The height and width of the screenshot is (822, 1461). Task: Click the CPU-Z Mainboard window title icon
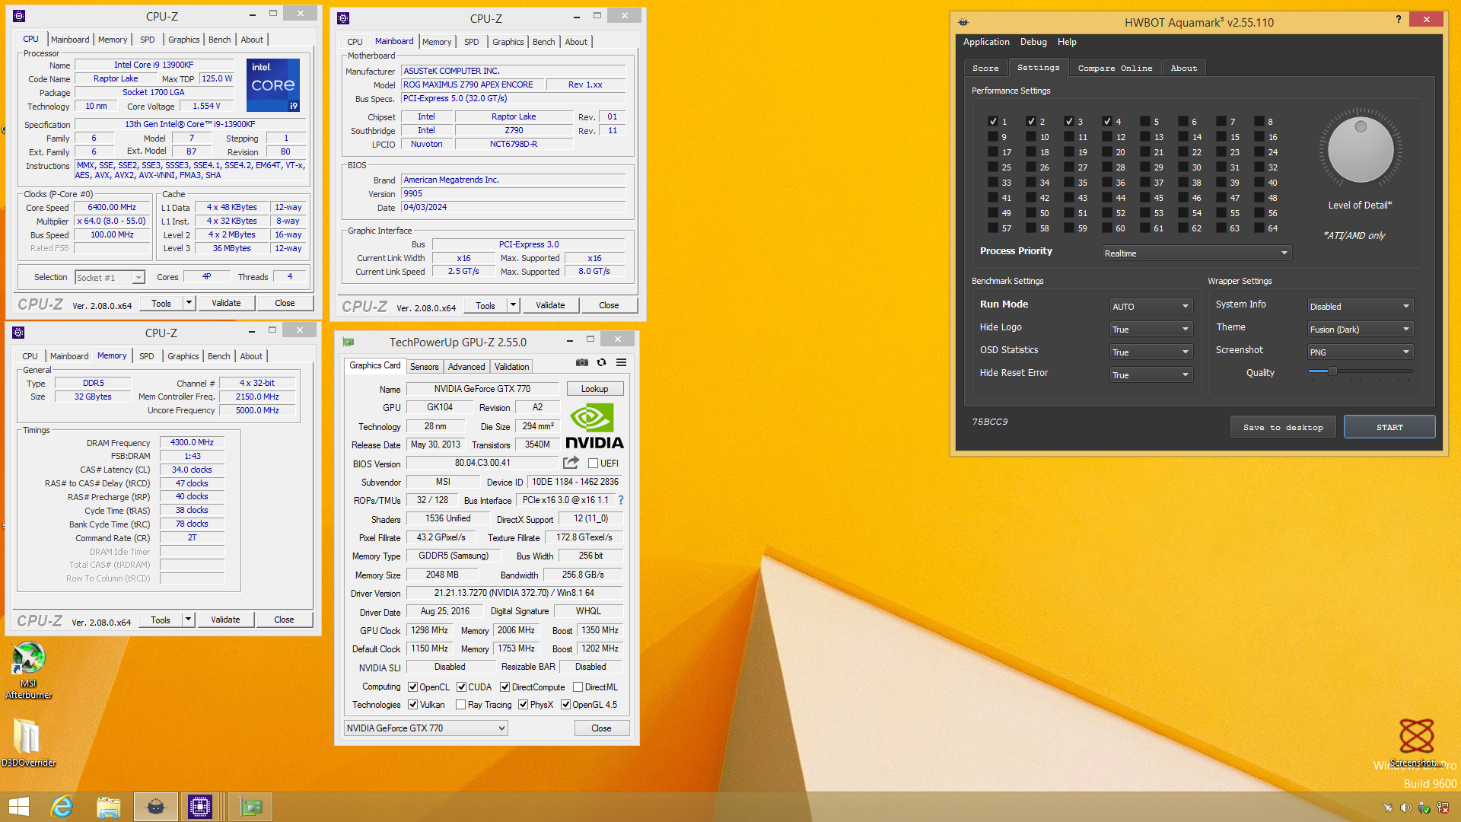pyautogui.click(x=343, y=18)
